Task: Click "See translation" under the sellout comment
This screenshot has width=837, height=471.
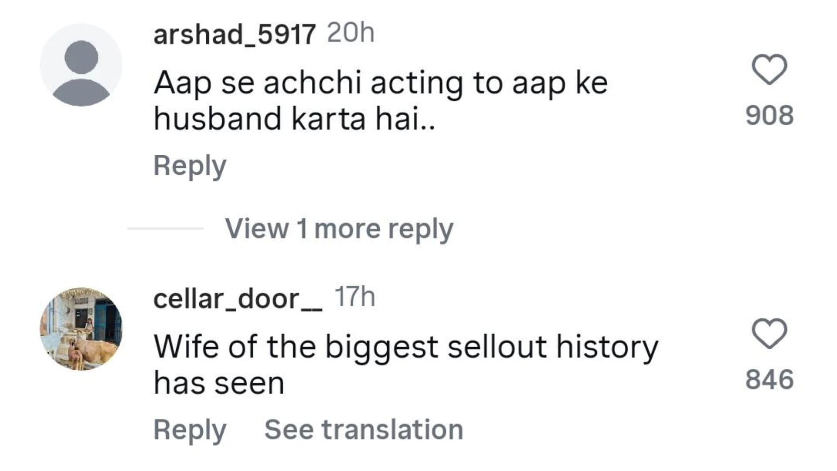Action: [x=364, y=430]
